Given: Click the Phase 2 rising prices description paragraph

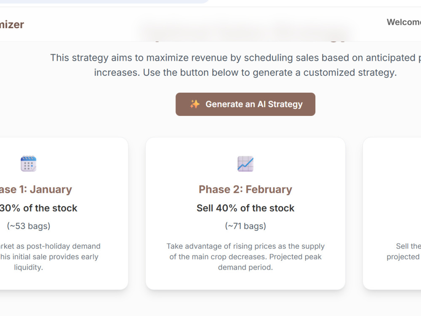Looking at the screenshot, I should (x=245, y=257).
